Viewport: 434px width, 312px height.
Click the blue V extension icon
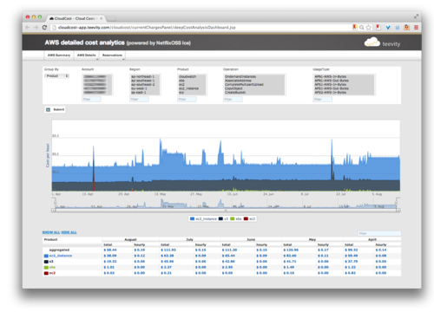[388, 28]
